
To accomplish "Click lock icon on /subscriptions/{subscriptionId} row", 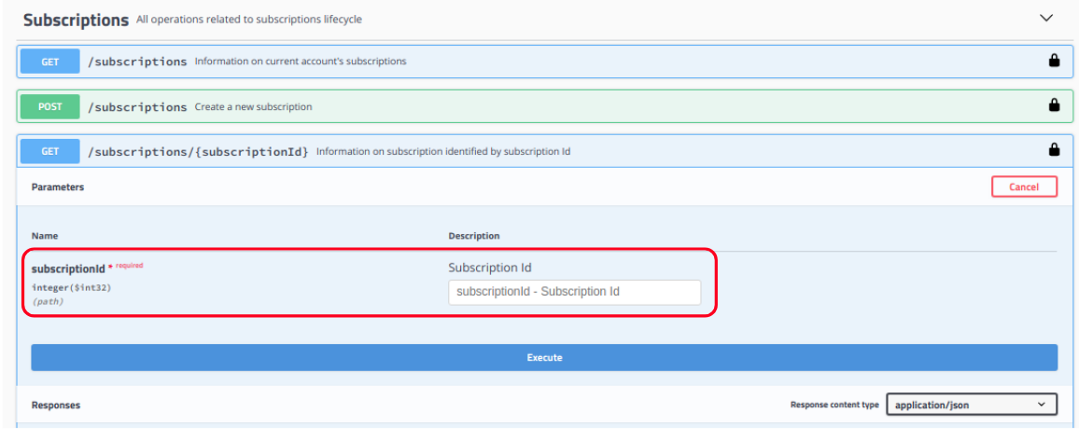I will point(1054,149).
